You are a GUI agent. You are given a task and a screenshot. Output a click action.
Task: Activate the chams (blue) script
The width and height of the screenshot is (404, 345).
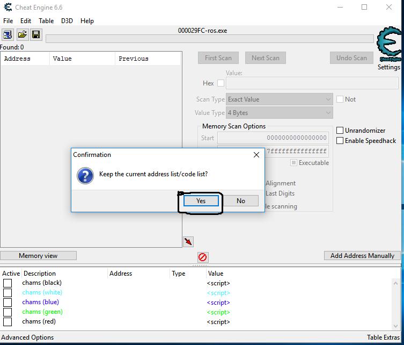tap(8, 303)
